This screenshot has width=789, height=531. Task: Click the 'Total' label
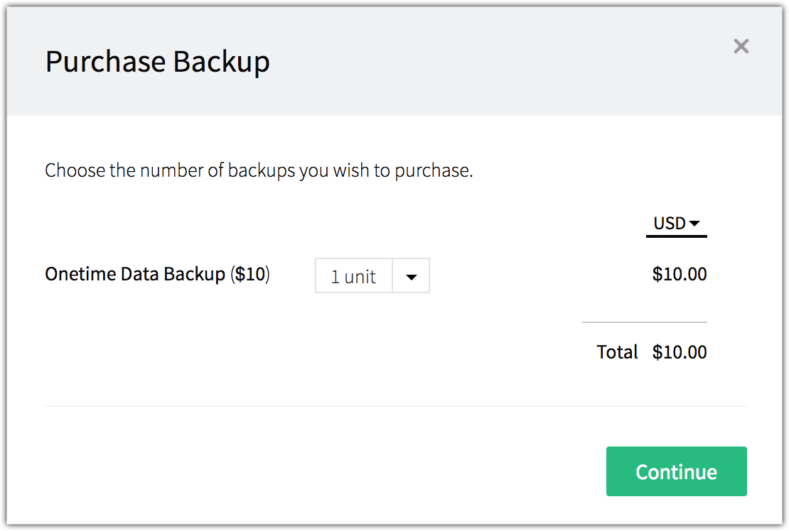pyautogui.click(x=617, y=352)
